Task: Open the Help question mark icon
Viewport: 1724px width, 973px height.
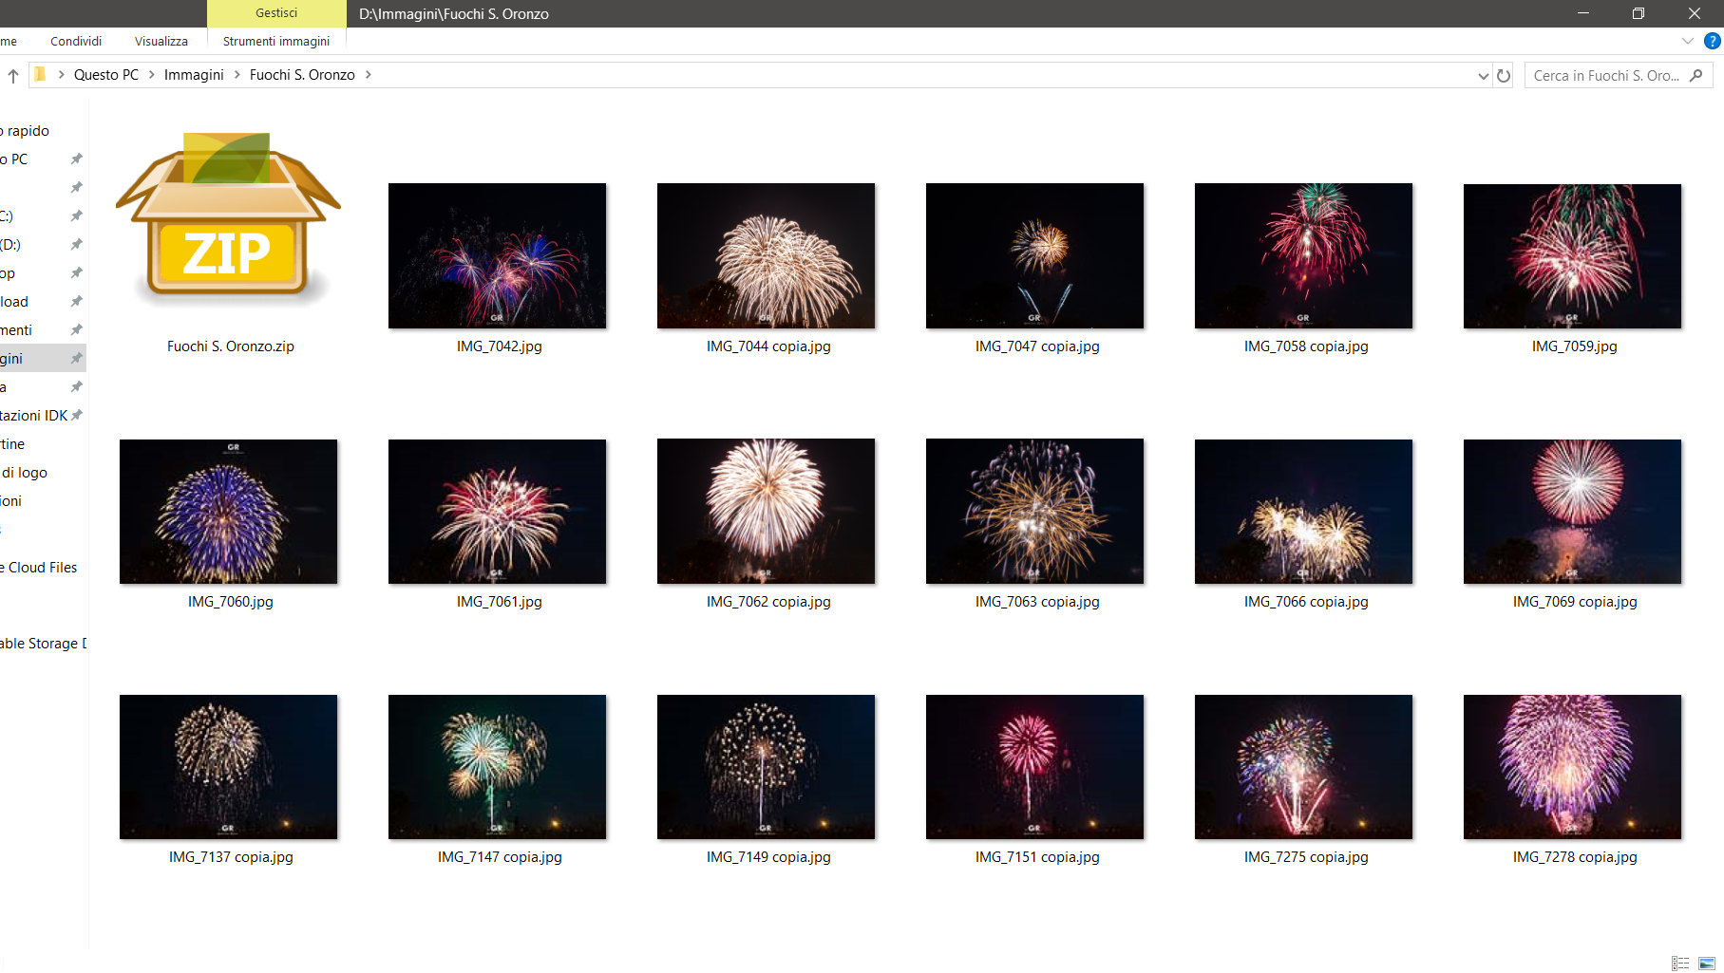Action: coord(1713,41)
